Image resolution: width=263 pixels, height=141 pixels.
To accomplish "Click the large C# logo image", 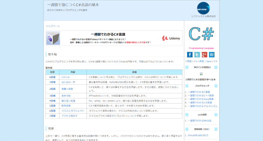I will pyautogui.click(x=201, y=34).
